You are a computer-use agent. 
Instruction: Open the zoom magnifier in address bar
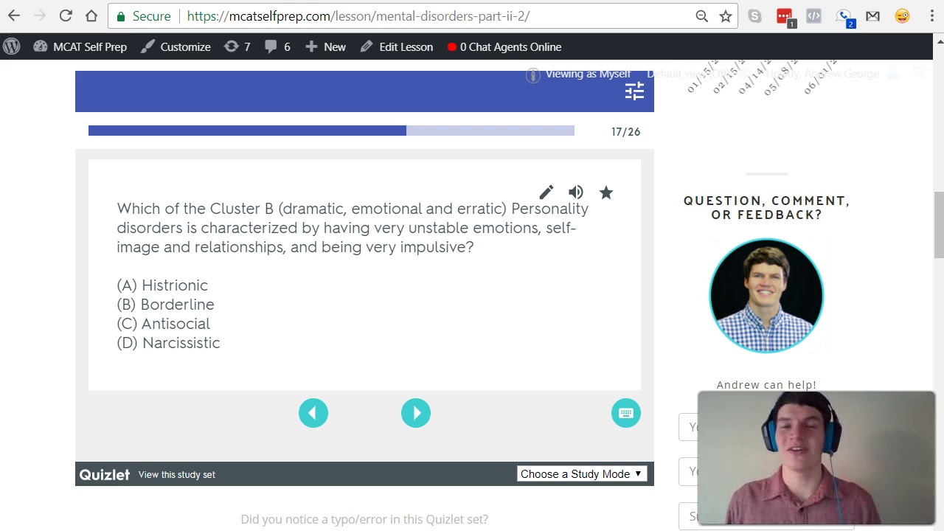click(701, 15)
